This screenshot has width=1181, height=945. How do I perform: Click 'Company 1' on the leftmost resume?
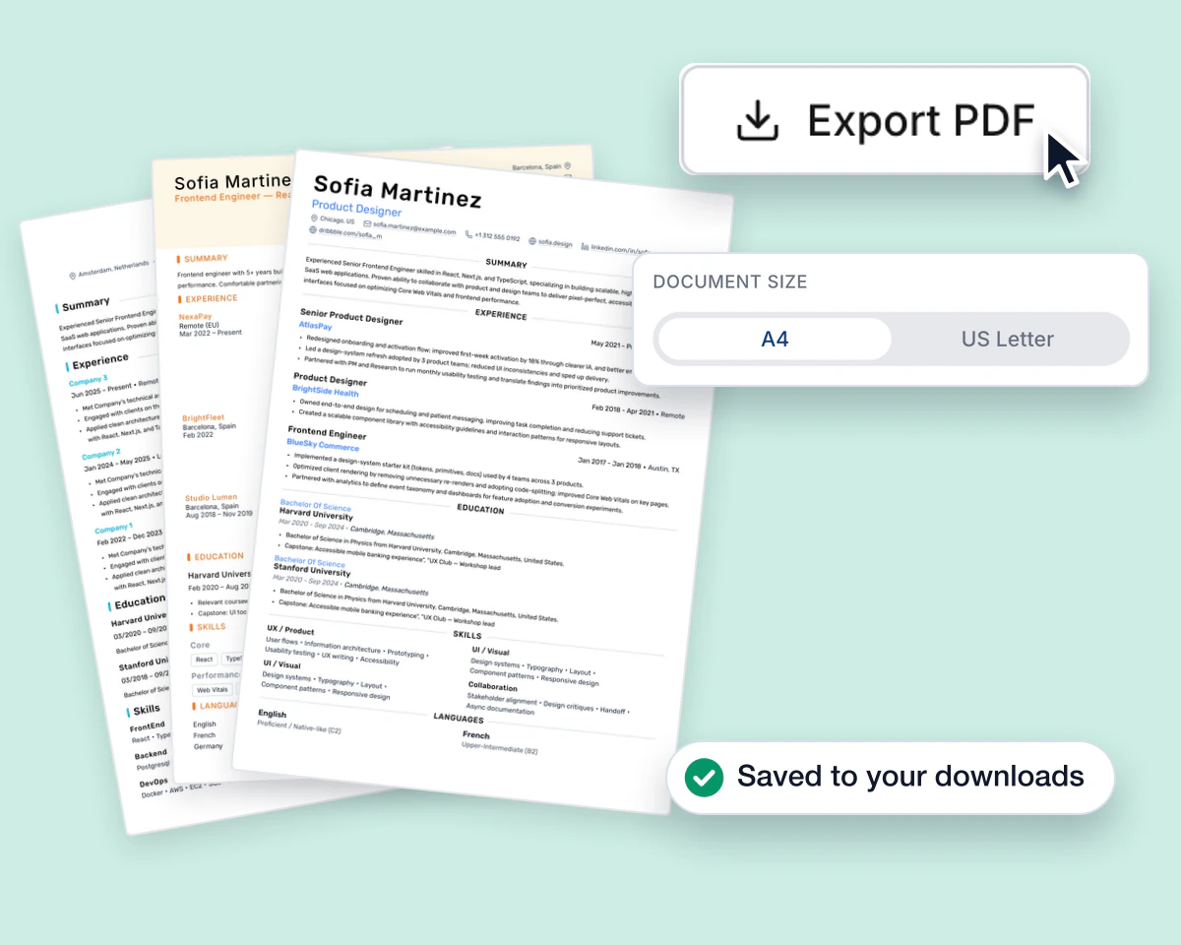point(114,529)
